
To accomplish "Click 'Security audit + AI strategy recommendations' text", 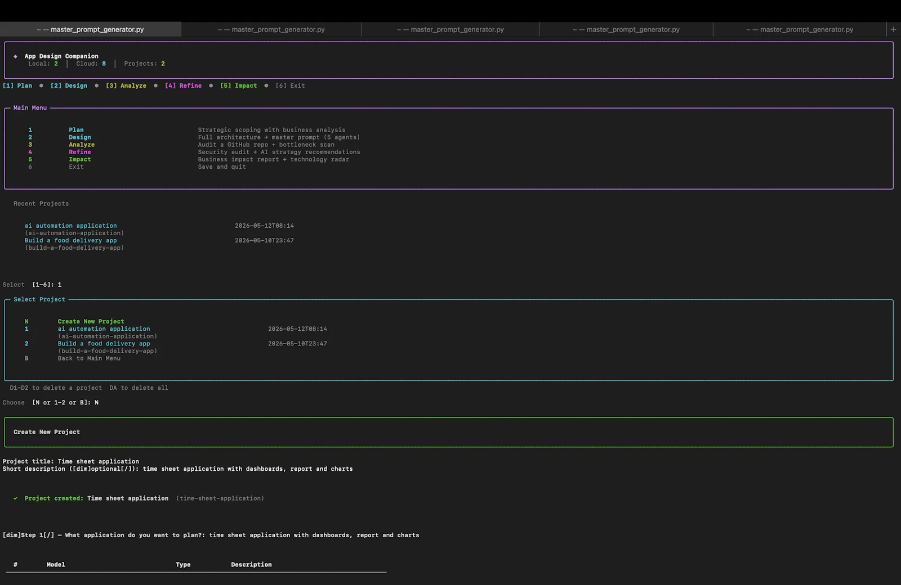I will (x=279, y=152).
